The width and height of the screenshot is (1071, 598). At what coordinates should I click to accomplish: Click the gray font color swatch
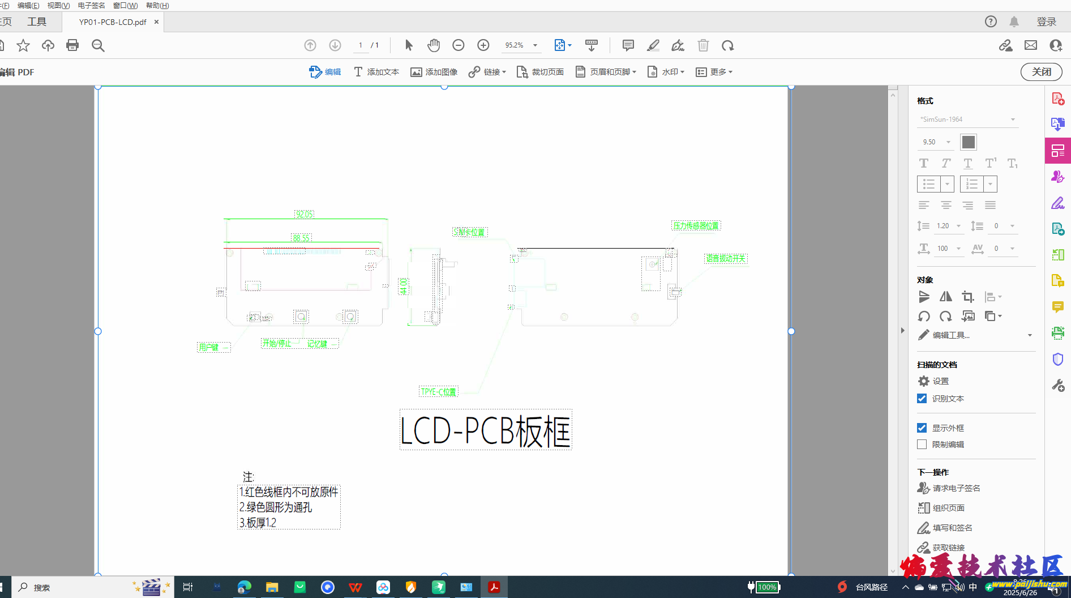(969, 142)
